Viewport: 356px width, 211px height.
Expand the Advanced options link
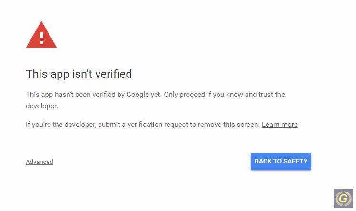[x=40, y=162]
